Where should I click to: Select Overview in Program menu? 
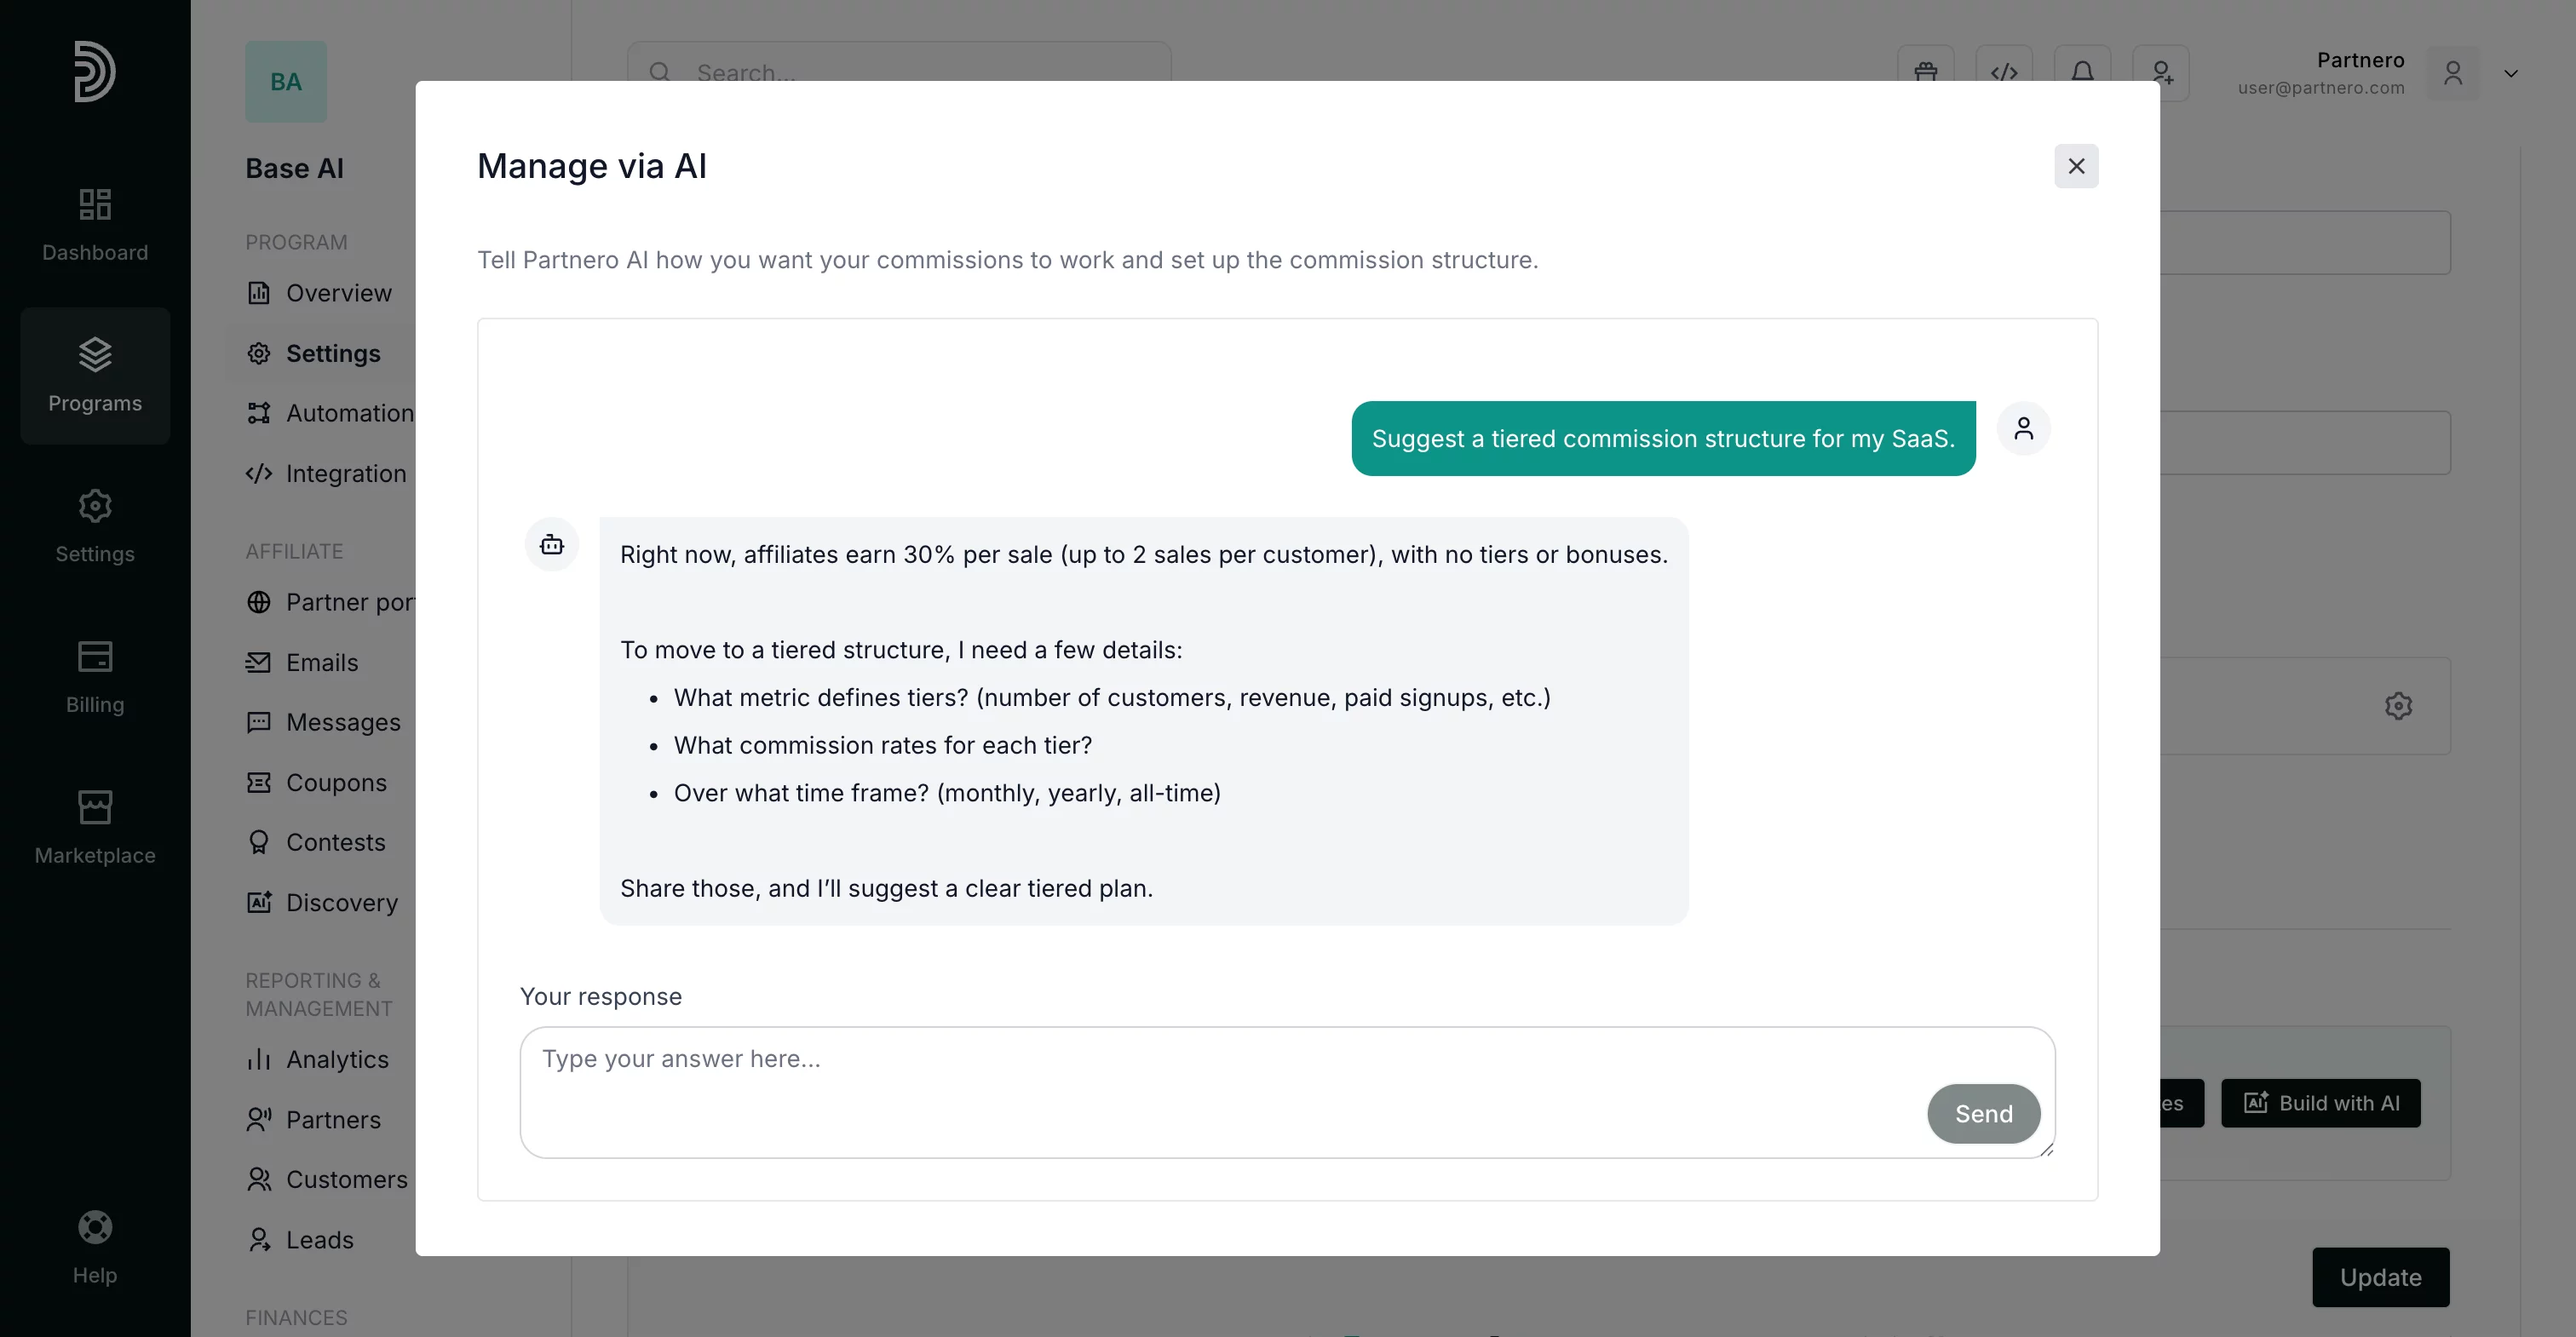[338, 293]
